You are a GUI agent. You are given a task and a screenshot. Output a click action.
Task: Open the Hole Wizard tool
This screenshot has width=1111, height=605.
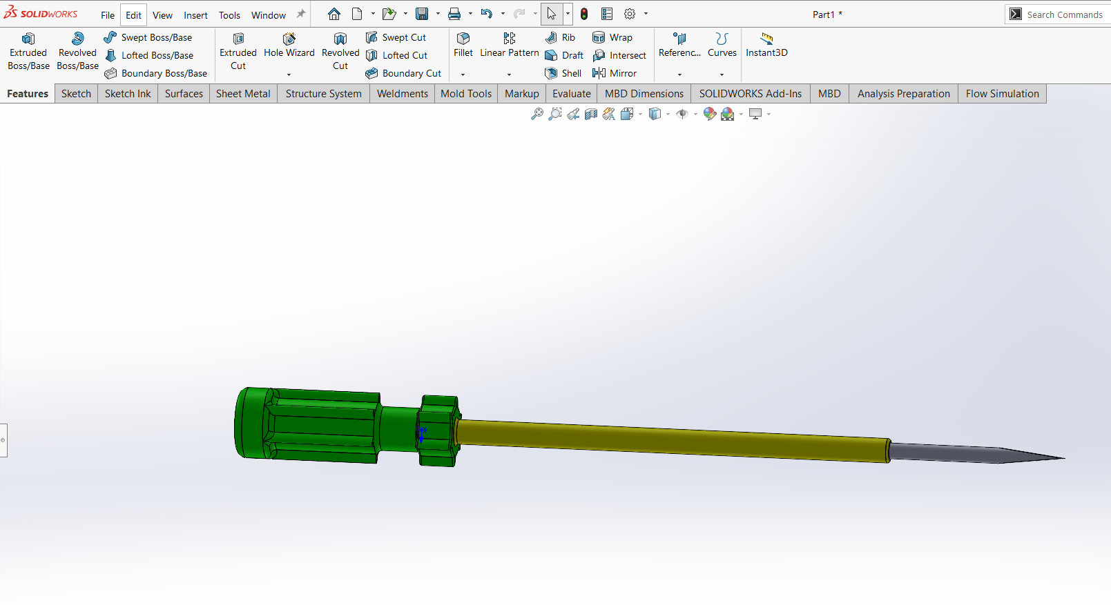[289, 46]
